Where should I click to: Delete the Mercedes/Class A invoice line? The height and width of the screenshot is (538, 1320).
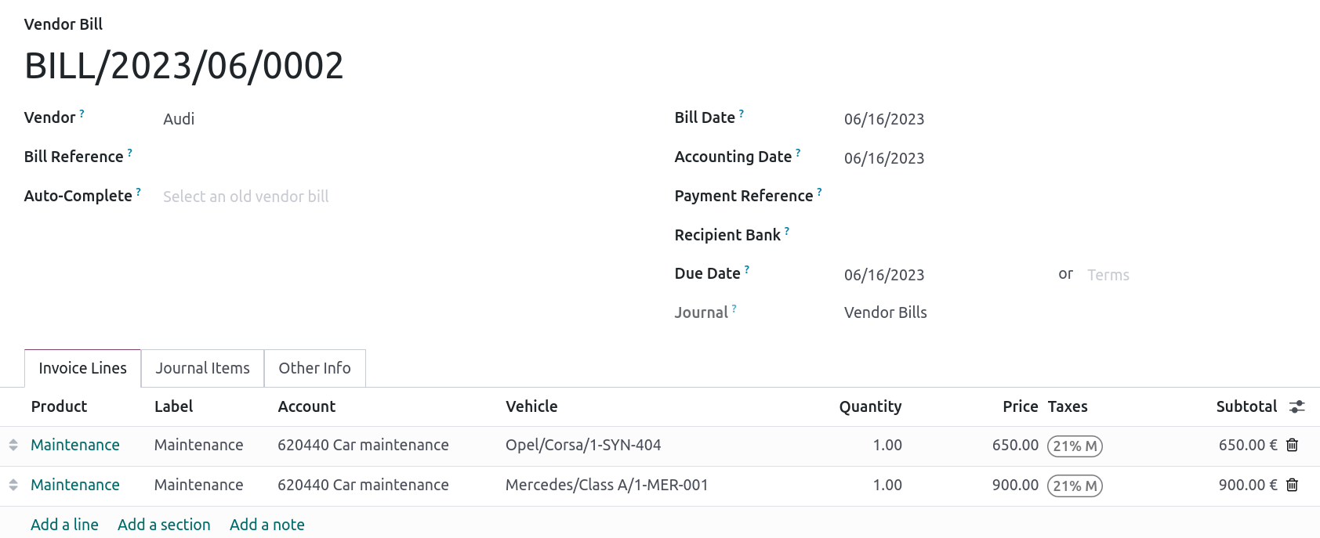1292,485
